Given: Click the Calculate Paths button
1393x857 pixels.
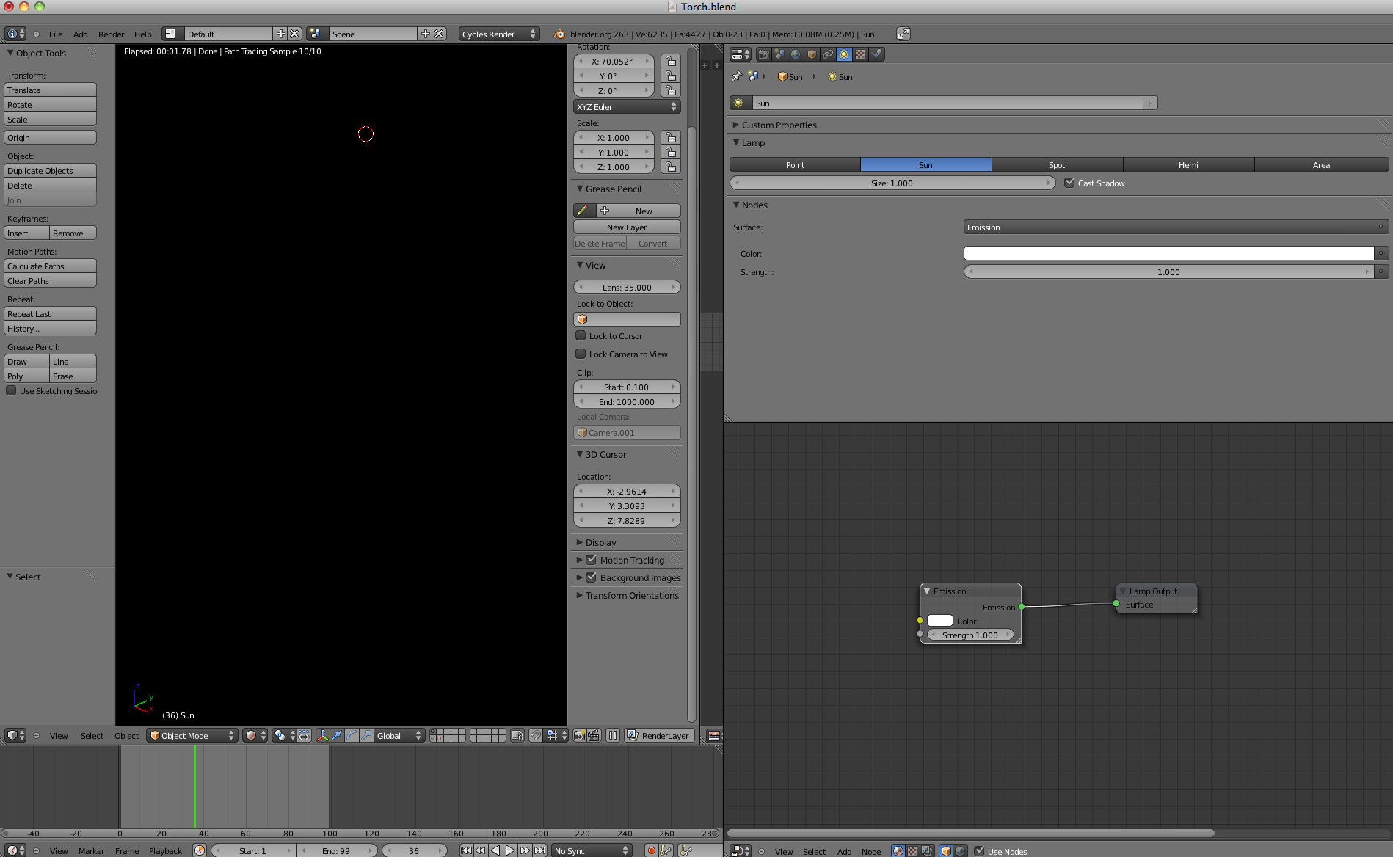Looking at the screenshot, I should (x=50, y=266).
